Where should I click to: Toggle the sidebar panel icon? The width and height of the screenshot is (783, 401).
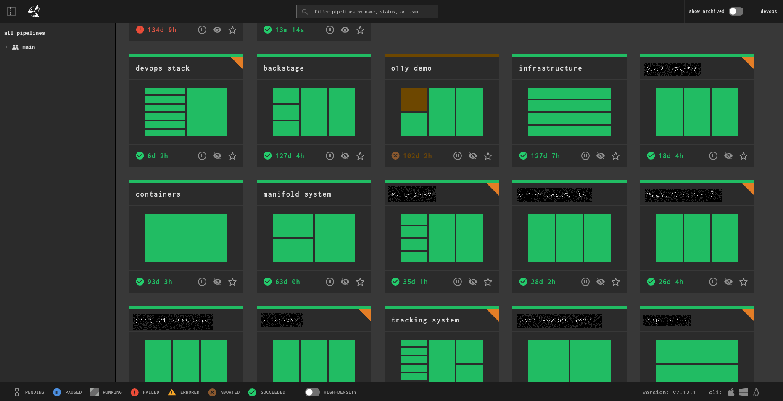[11, 11]
